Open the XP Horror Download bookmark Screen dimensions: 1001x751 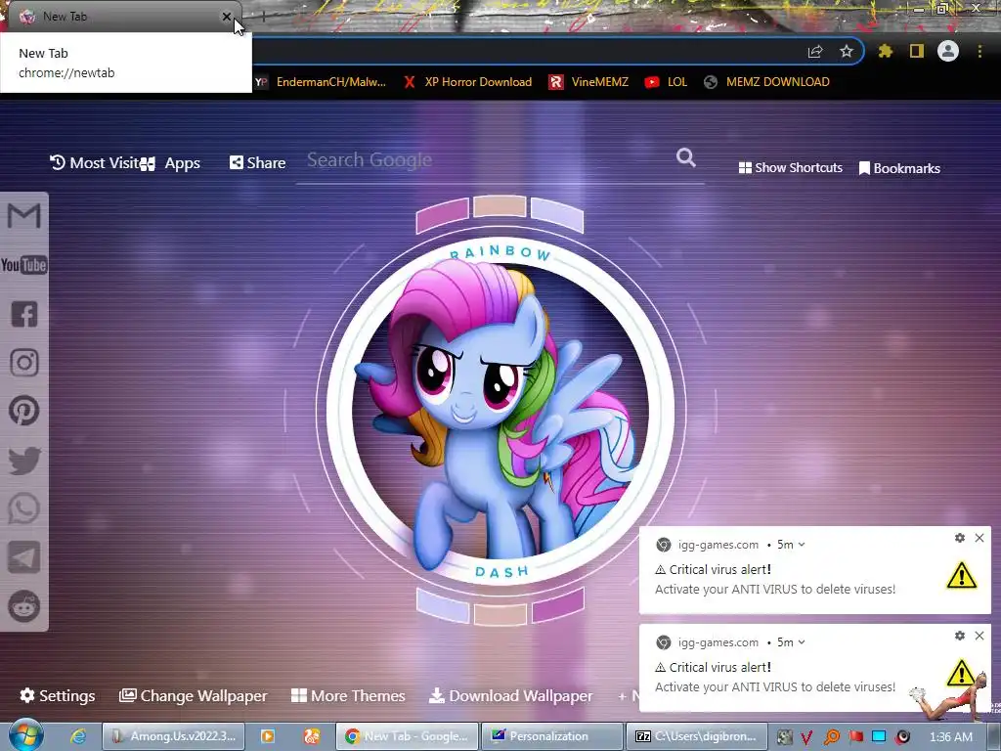[467, 82]
